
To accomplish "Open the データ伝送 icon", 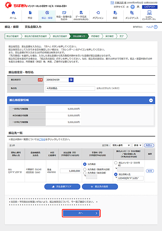I will tap(81, 13).
